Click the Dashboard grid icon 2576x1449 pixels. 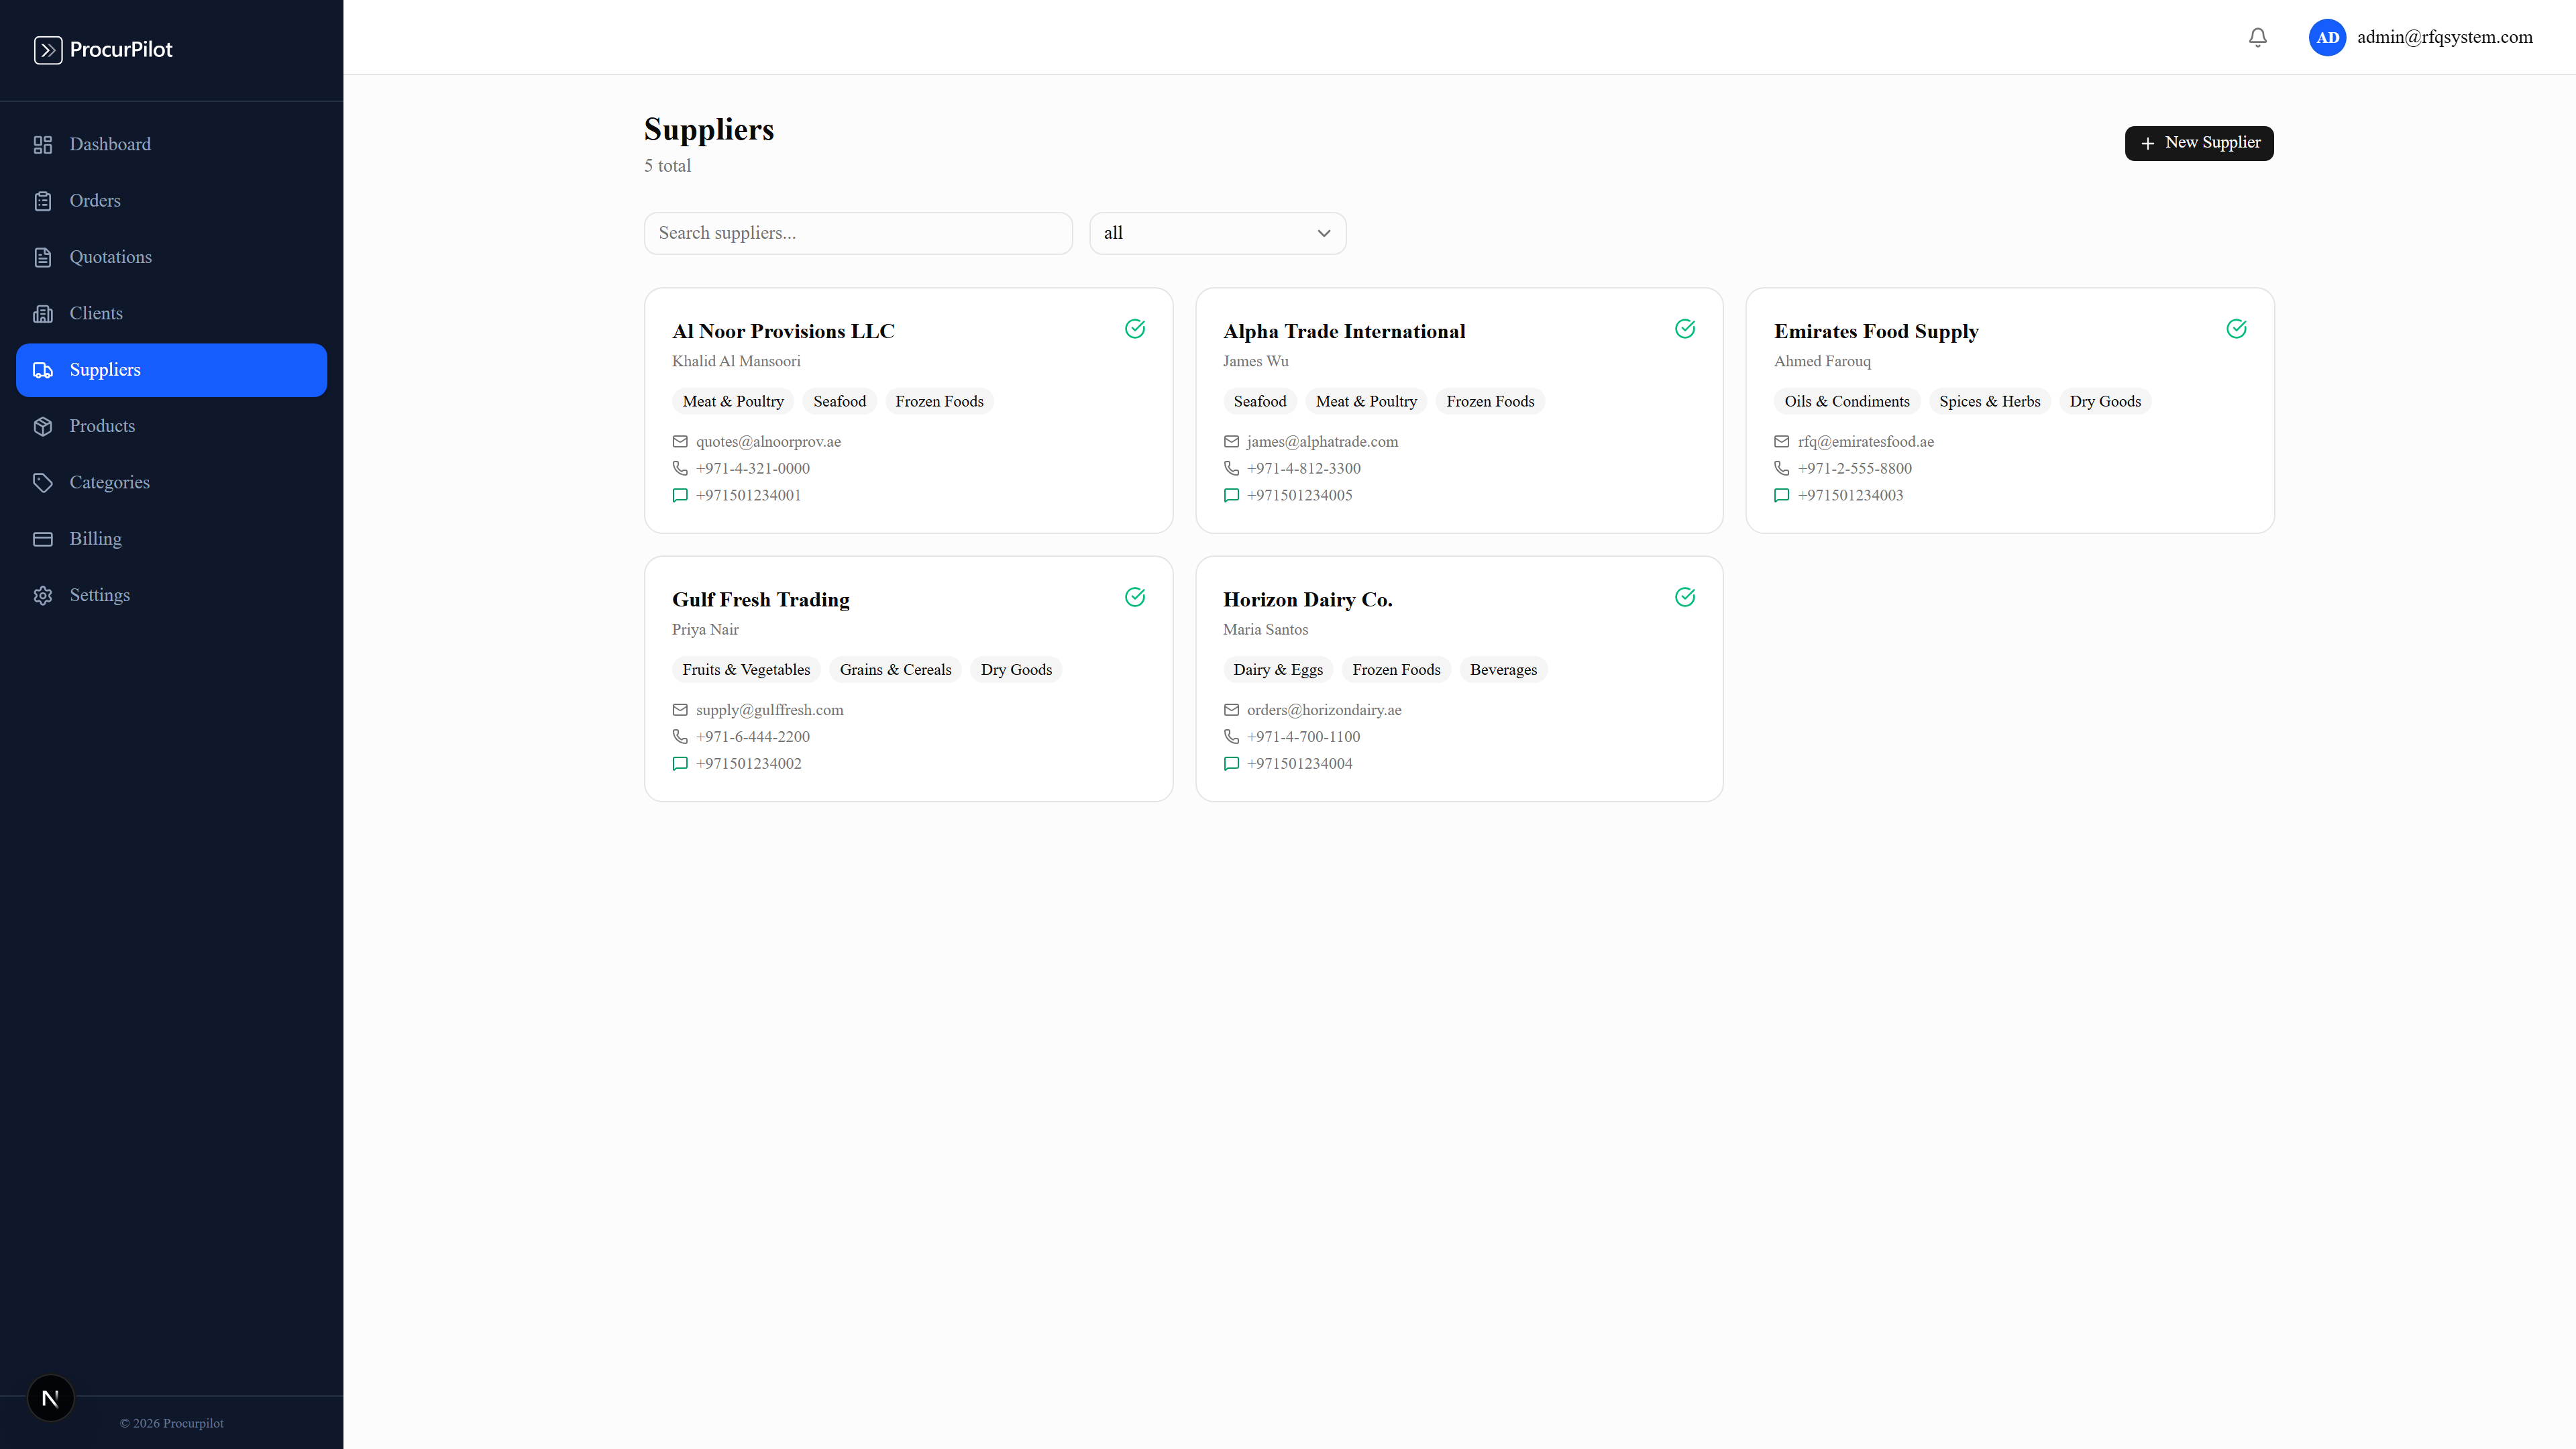point(43,144)
